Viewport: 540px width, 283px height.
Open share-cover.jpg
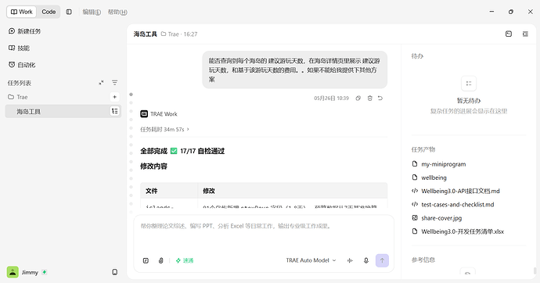click(x=437, y=218)
